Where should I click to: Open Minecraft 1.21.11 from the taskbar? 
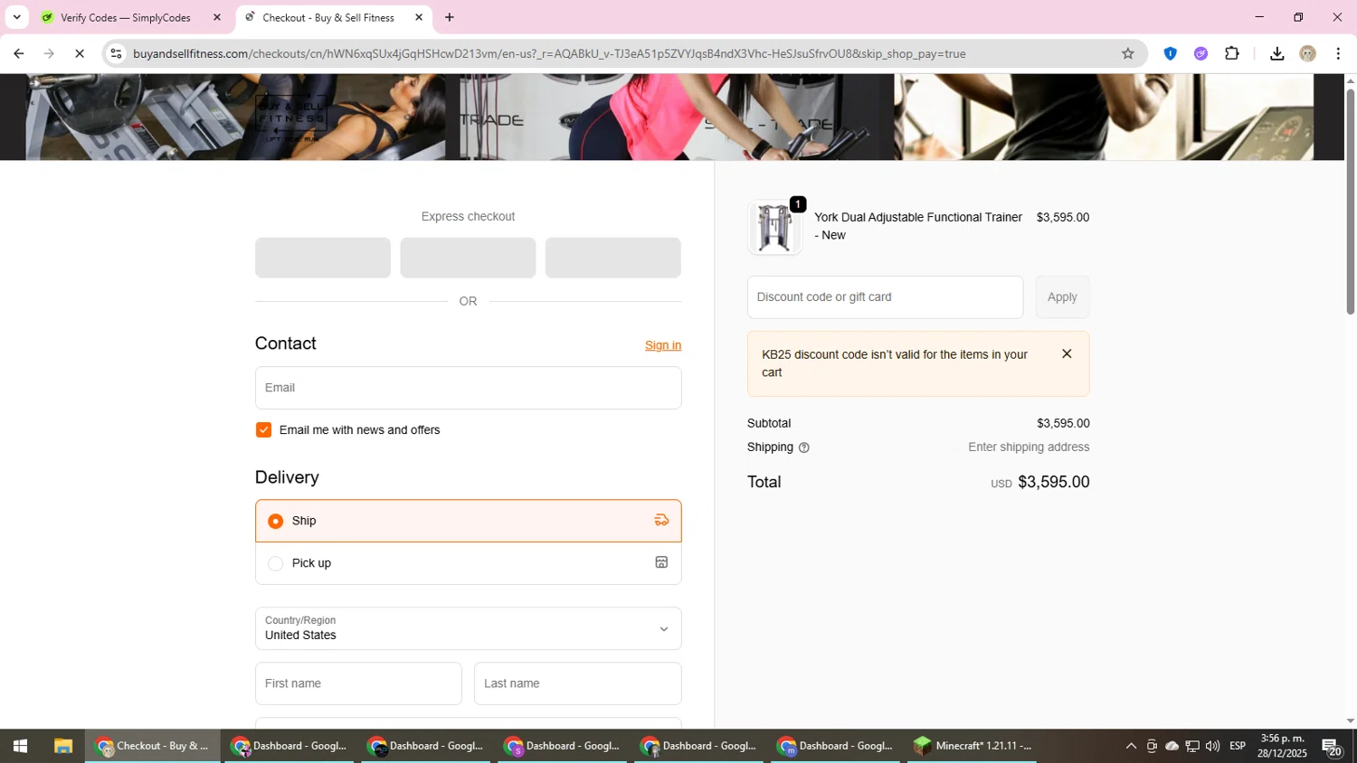(973, 746)
